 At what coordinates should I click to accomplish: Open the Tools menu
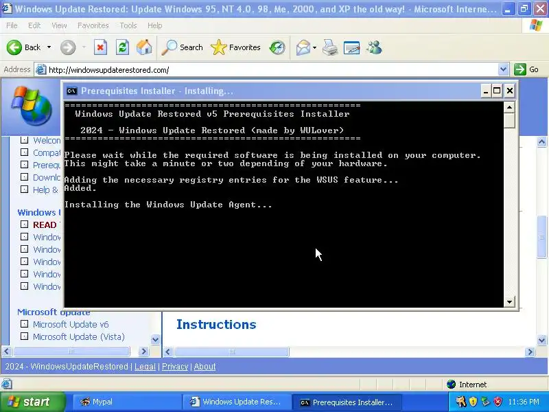pyautogui.click(x=128, y=25)
